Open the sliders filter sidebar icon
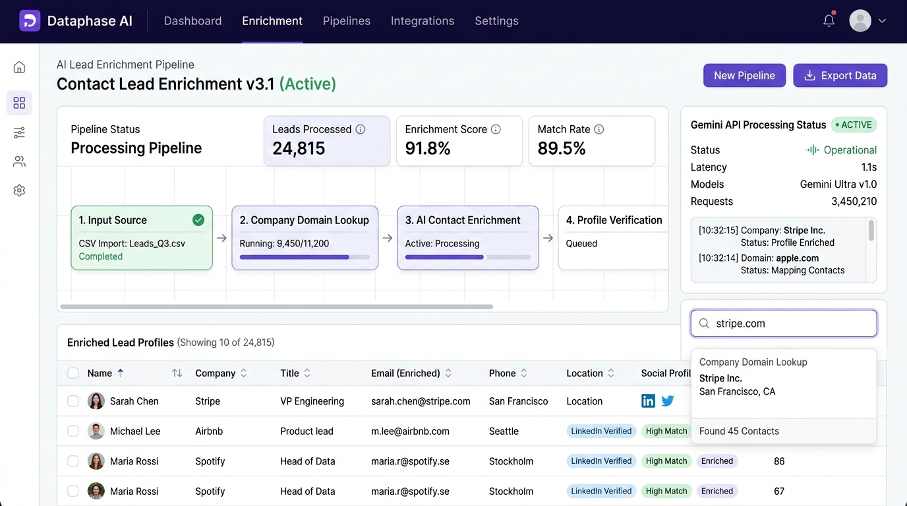 tap(19, 132)
